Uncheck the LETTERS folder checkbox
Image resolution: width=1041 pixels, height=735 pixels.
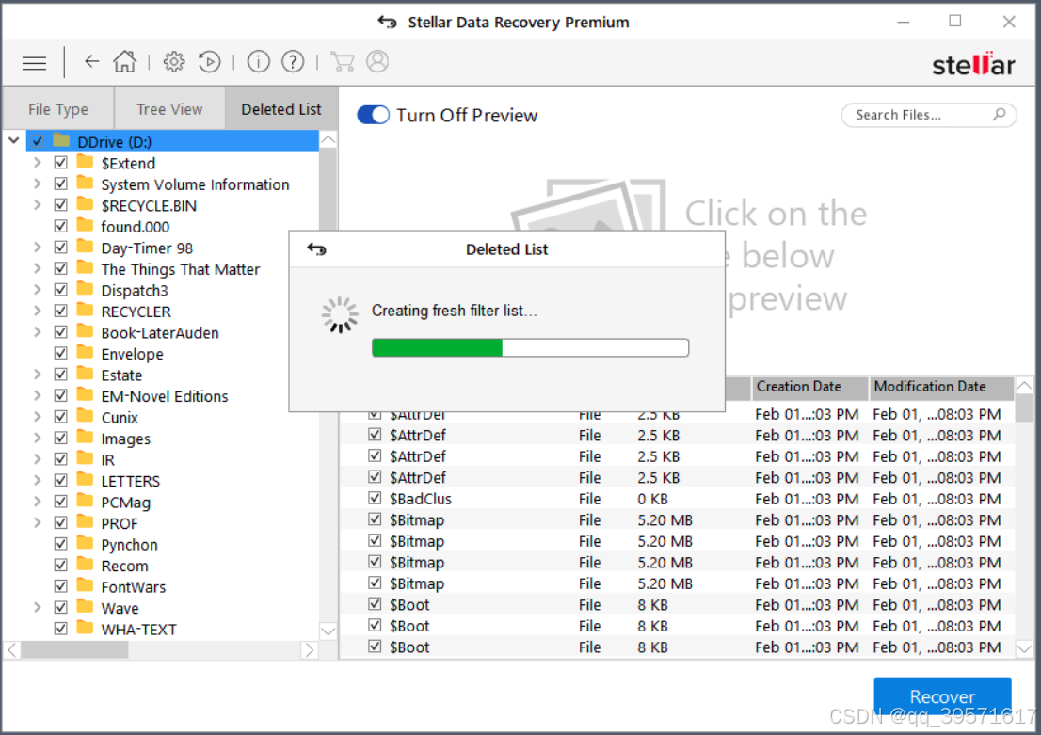point(60,481)
